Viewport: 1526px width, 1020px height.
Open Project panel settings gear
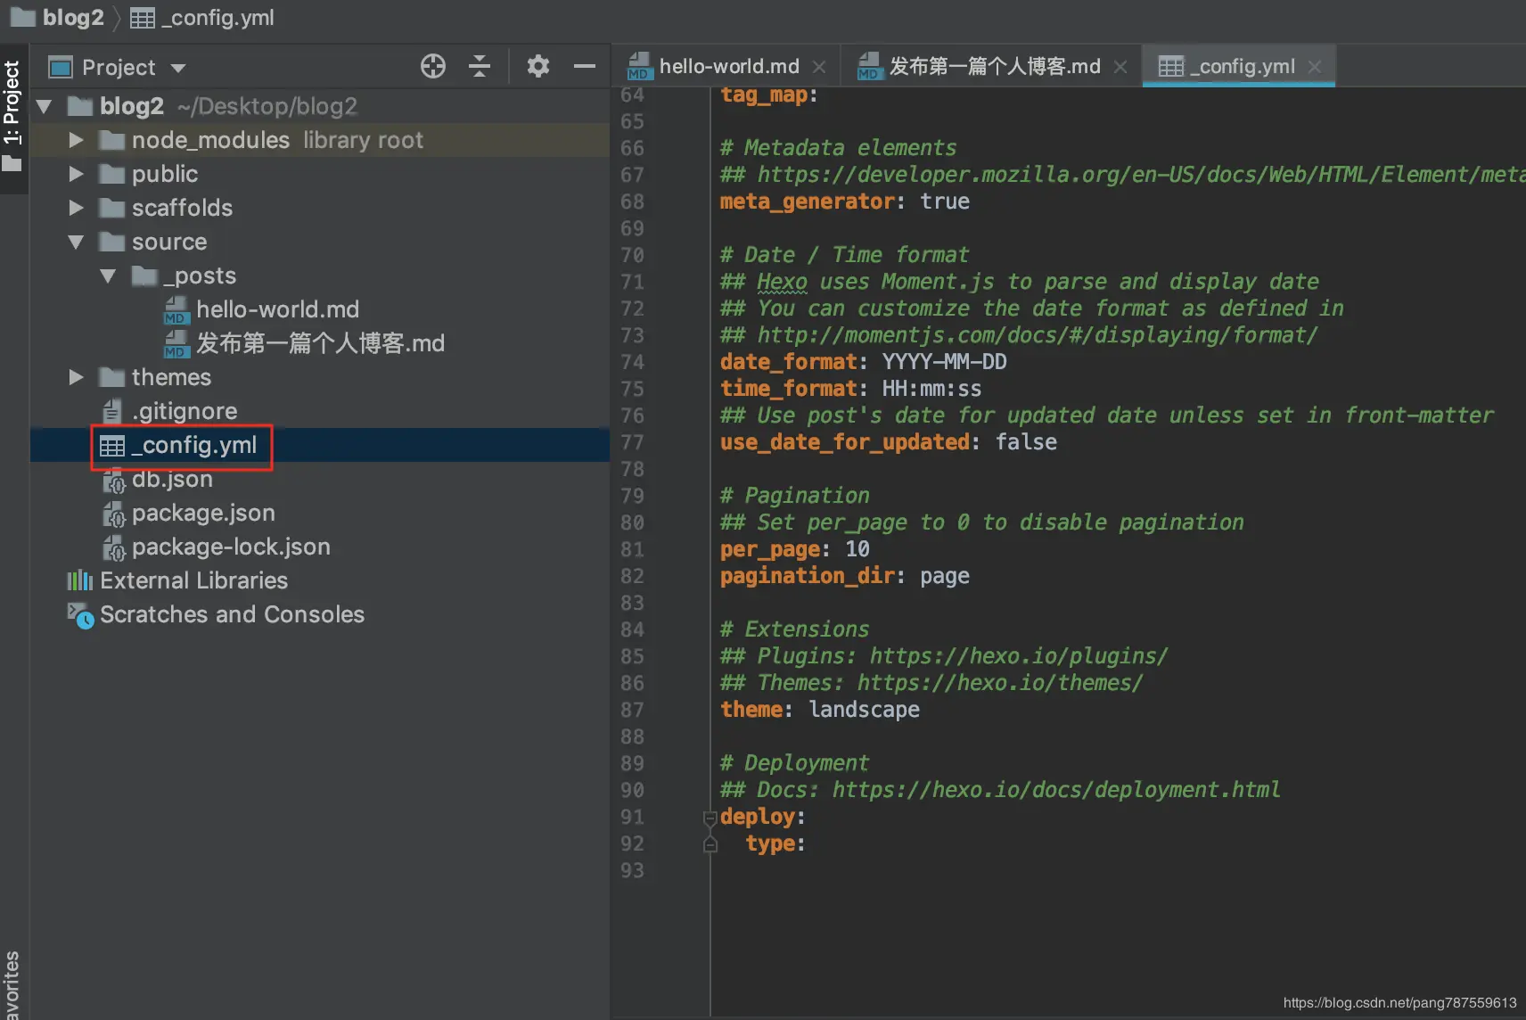click(x=537, y=67)
